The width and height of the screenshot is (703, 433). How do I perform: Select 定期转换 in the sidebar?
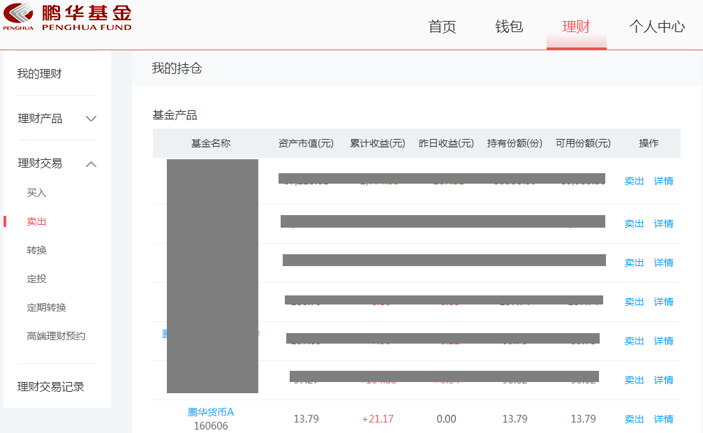(46, 308)
